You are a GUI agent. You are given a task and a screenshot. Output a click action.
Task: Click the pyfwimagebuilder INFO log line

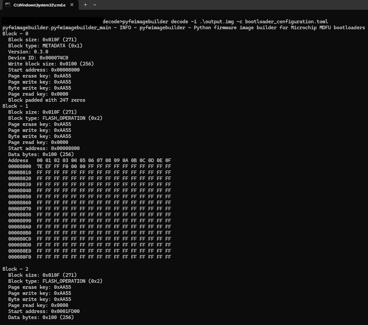tap(183, 28)
